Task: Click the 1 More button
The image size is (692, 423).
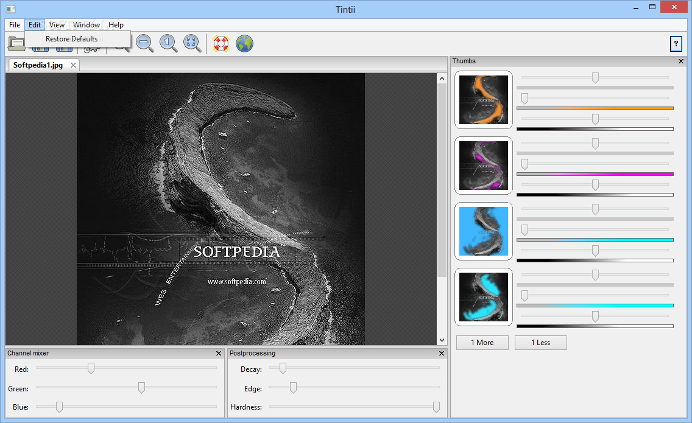Action: [x=482, y=343]
